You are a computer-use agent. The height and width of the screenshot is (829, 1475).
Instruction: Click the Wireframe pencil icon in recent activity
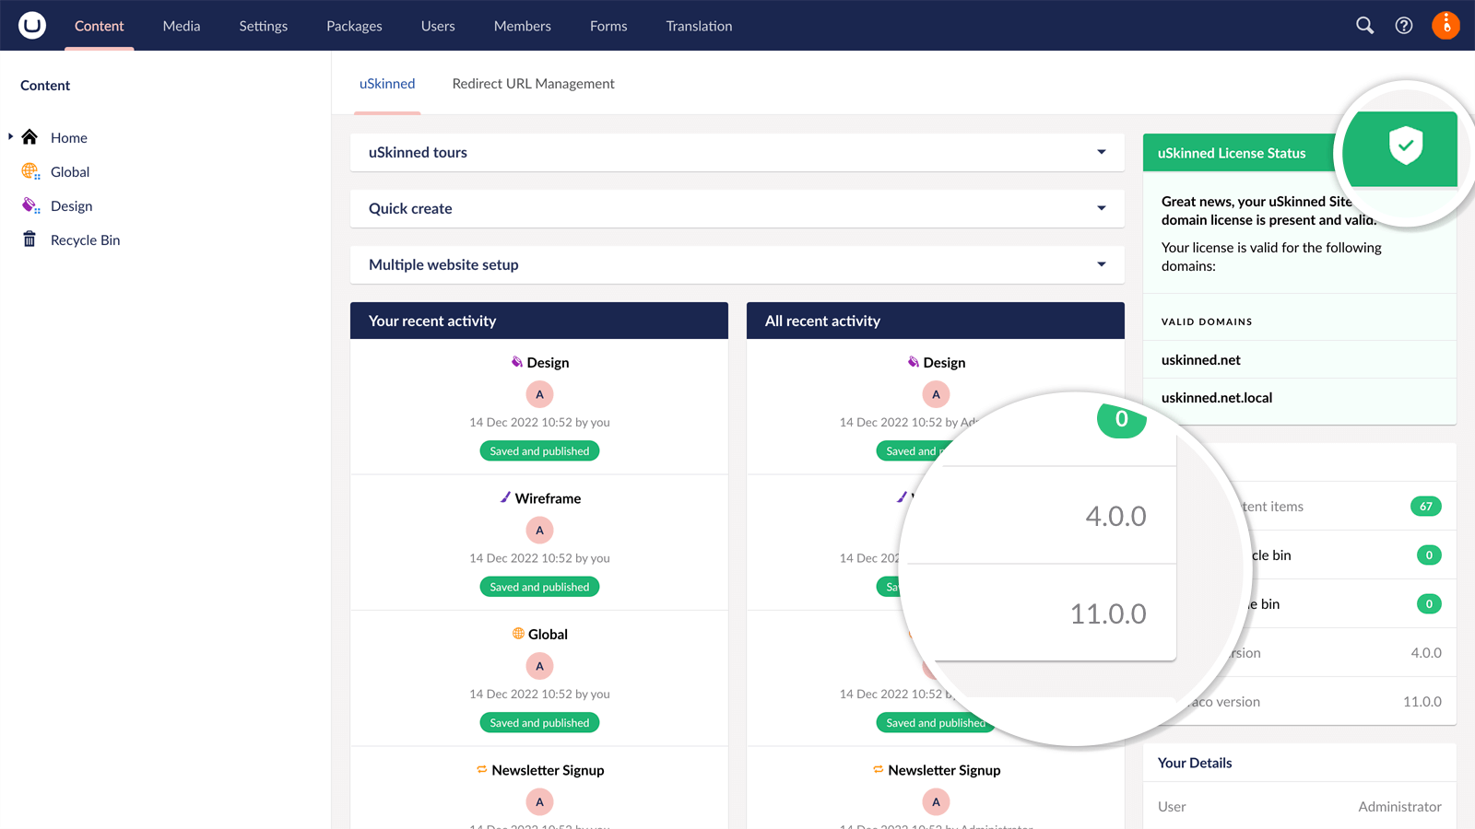point(507,497)
